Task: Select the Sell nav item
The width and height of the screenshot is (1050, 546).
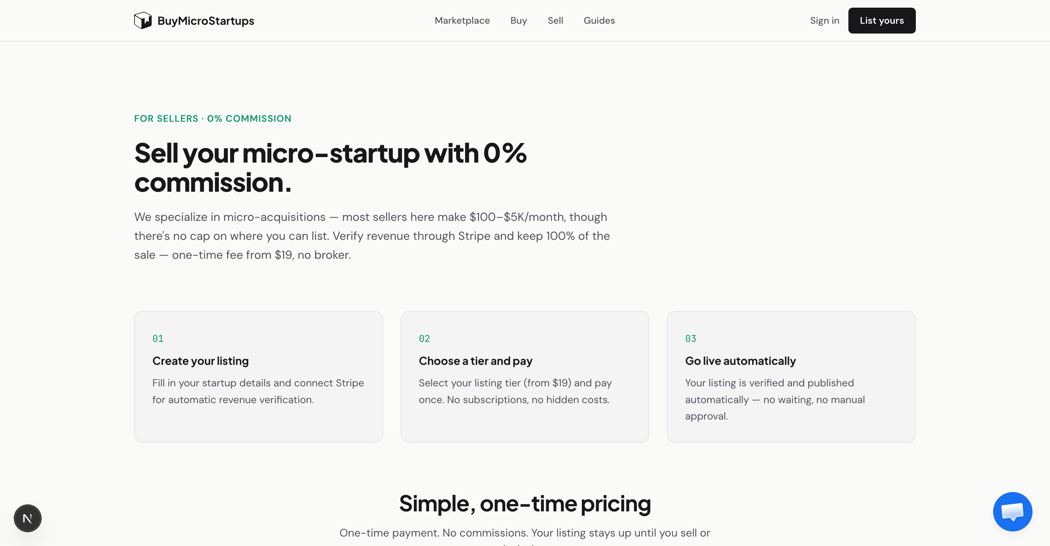Action: pyautogui.click(x=555, y=20)
